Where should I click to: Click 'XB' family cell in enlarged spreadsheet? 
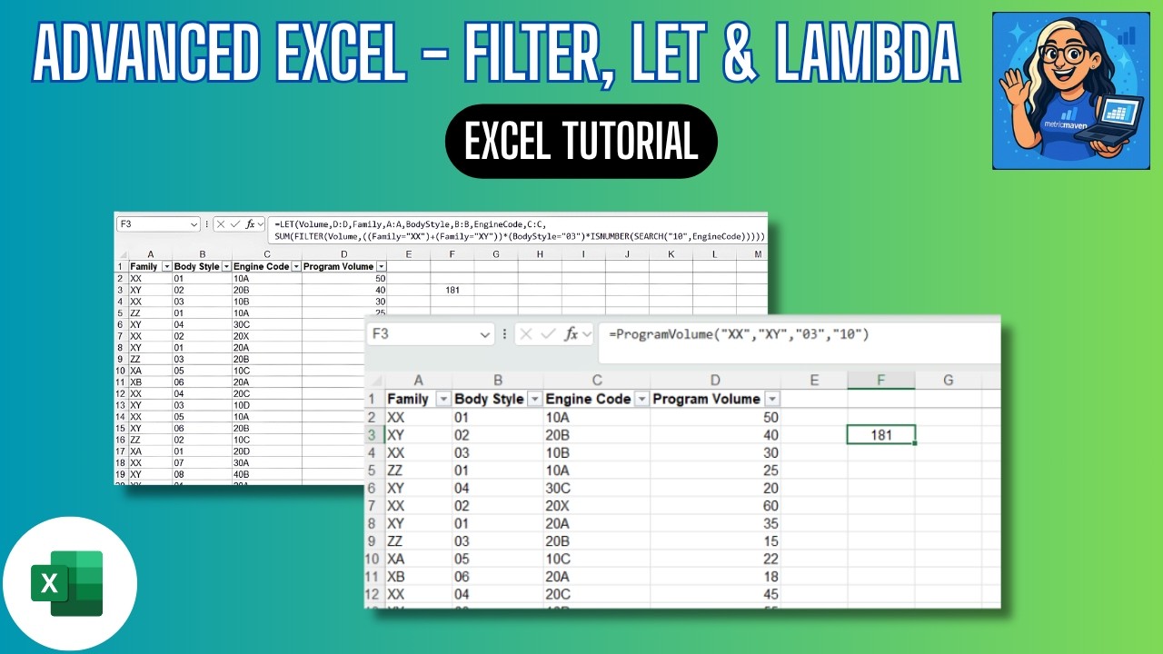(397, 576)
